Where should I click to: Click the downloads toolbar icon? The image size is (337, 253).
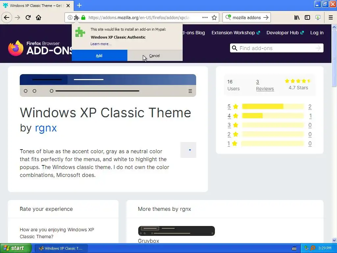coord(318,18)
